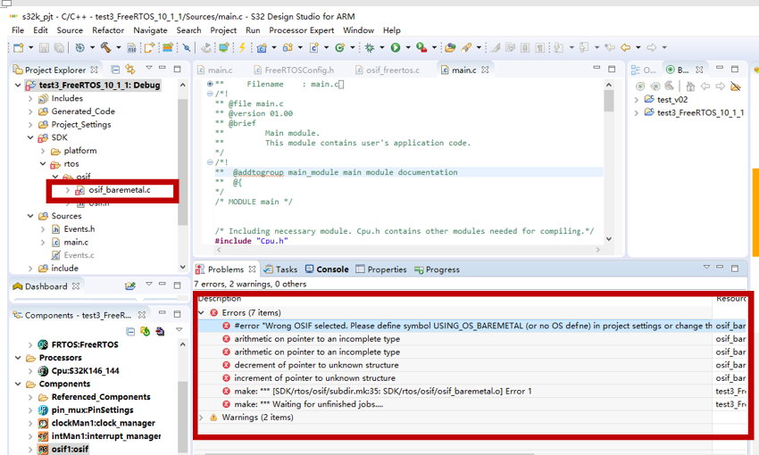Image resolution: width=759 pixels, height=455 pixels.
Task: Collapse all in Project Explorer toolbar
Action: coord(115,70)
